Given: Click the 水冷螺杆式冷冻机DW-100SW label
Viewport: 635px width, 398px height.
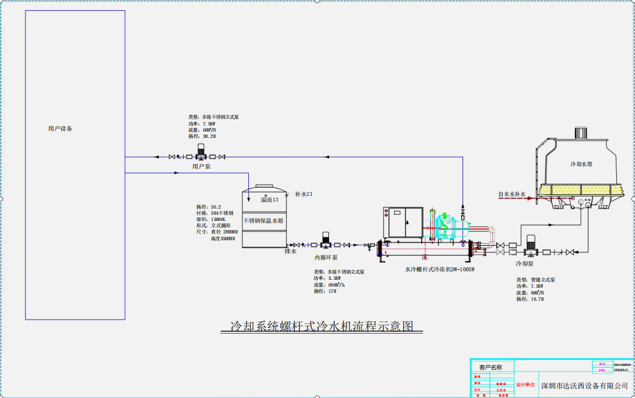Looking at the screenshot, I should (x=440, y=269).
